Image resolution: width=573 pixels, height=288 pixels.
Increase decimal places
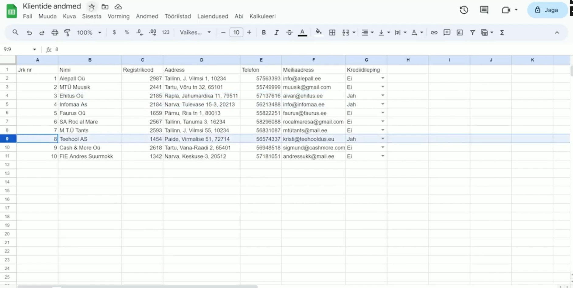[x=153, y=32]
